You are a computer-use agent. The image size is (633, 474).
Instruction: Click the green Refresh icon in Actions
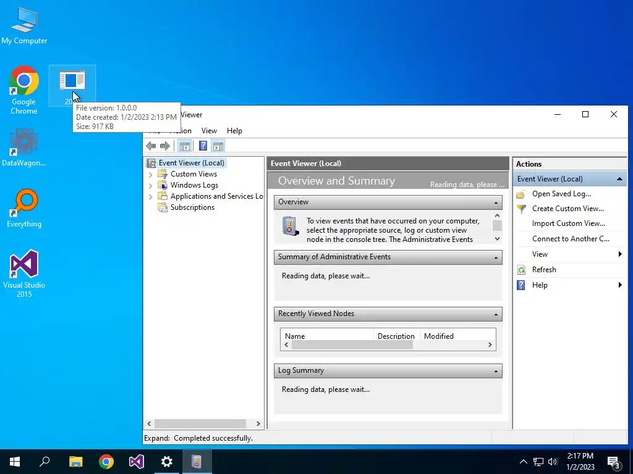521,270
